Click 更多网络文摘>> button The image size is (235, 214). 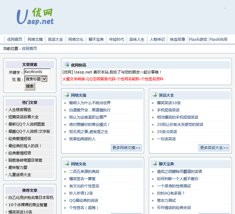pos(126,148)
